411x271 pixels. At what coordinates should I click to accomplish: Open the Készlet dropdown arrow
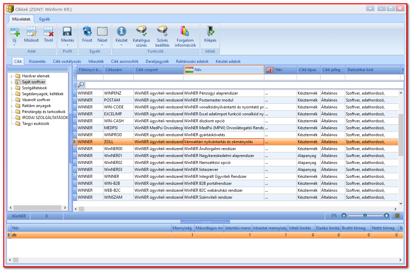click(122, 45)
